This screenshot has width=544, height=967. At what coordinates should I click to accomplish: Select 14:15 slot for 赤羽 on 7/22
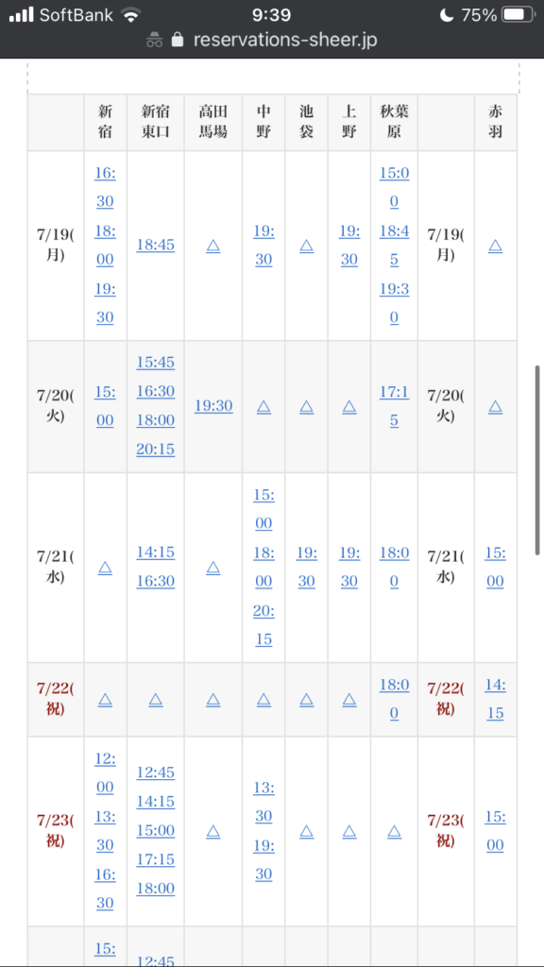pos(495,700)
